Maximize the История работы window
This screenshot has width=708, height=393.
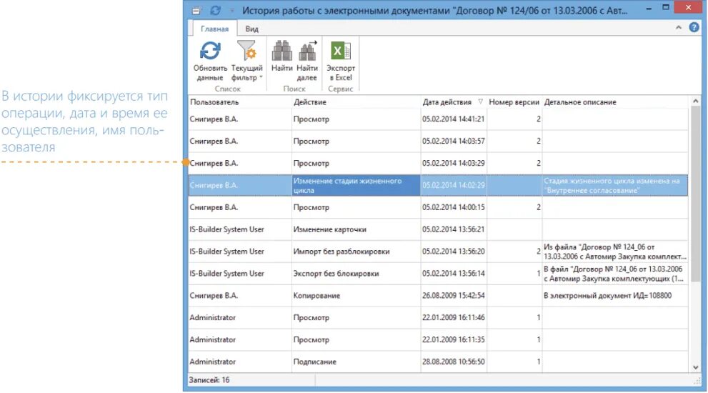pyautogui.click(x=666, y=7)
